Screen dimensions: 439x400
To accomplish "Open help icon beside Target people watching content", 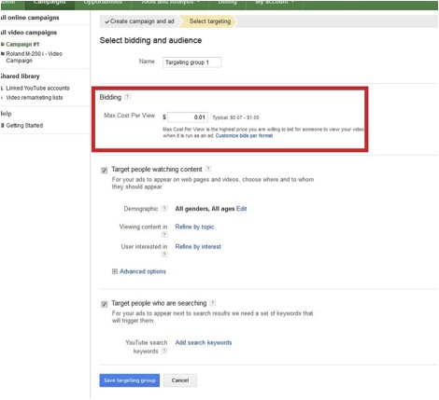I will pos(208,169).
